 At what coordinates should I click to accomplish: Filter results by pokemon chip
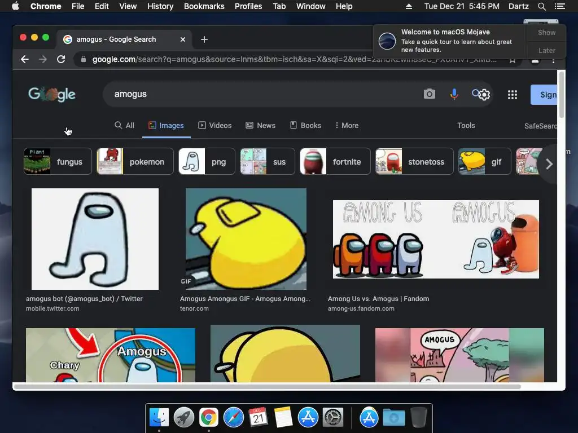point(135,161)
